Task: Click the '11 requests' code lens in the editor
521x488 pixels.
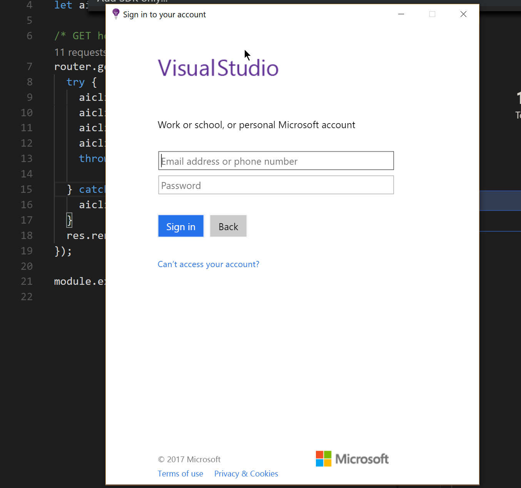Action: tap(80, 52)
